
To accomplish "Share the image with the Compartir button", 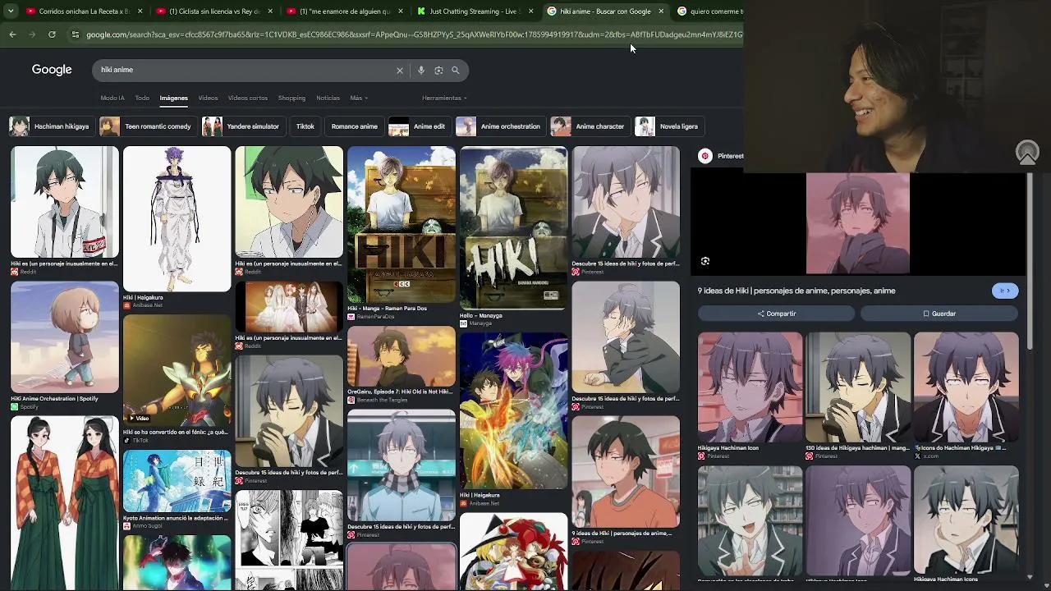I will click(x=776, y=314).
